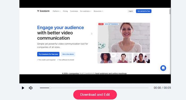This screenshot has width=186, height=100.
Task: Click the Download and Edit button
Action: point(95,94)
